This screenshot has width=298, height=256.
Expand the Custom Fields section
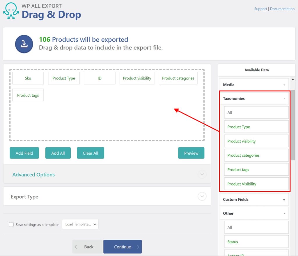click(x=284, y=199)
